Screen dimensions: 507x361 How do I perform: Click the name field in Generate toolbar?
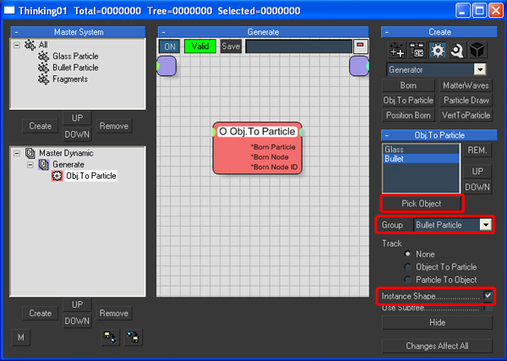pos(299,46)
